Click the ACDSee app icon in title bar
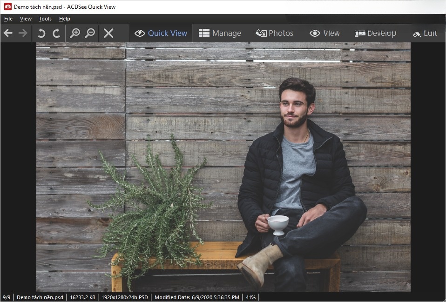The height and width of the screenshot is (302, 446). tap(7, 7)
